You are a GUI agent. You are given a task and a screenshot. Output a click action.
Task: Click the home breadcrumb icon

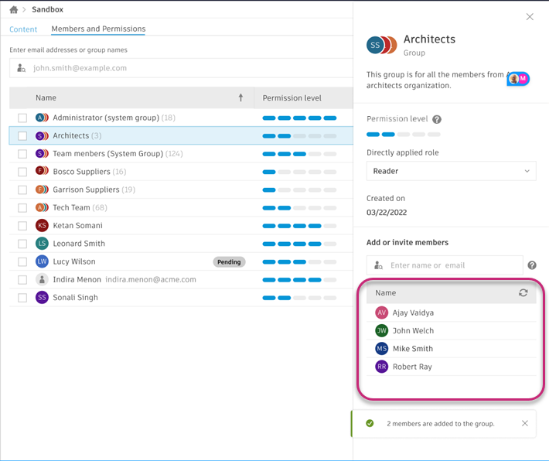(x=13, y=10)
